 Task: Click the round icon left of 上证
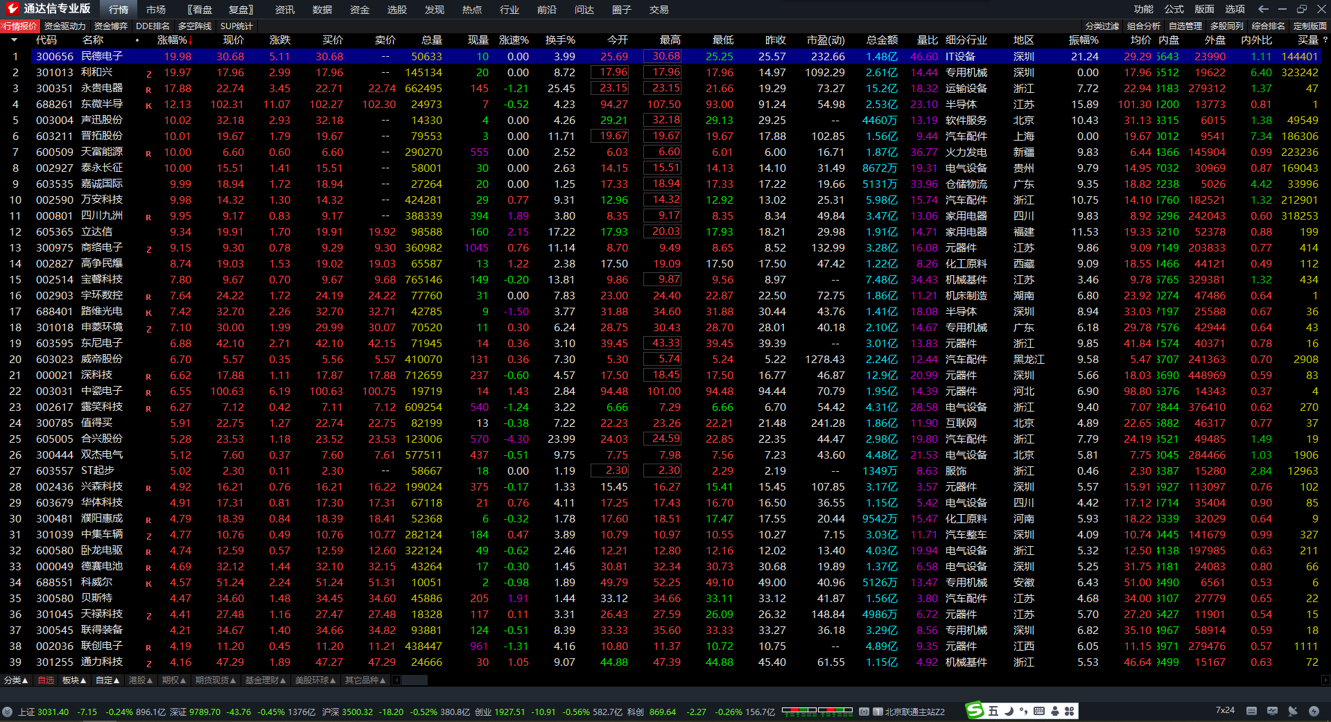(x=8, y=712)
